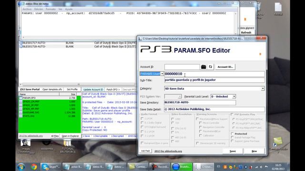This screenshot has height=171, width=305.
Task: Open the TUTORIAL BRUTEFORCE desktop folder
Action: [68, 146]
